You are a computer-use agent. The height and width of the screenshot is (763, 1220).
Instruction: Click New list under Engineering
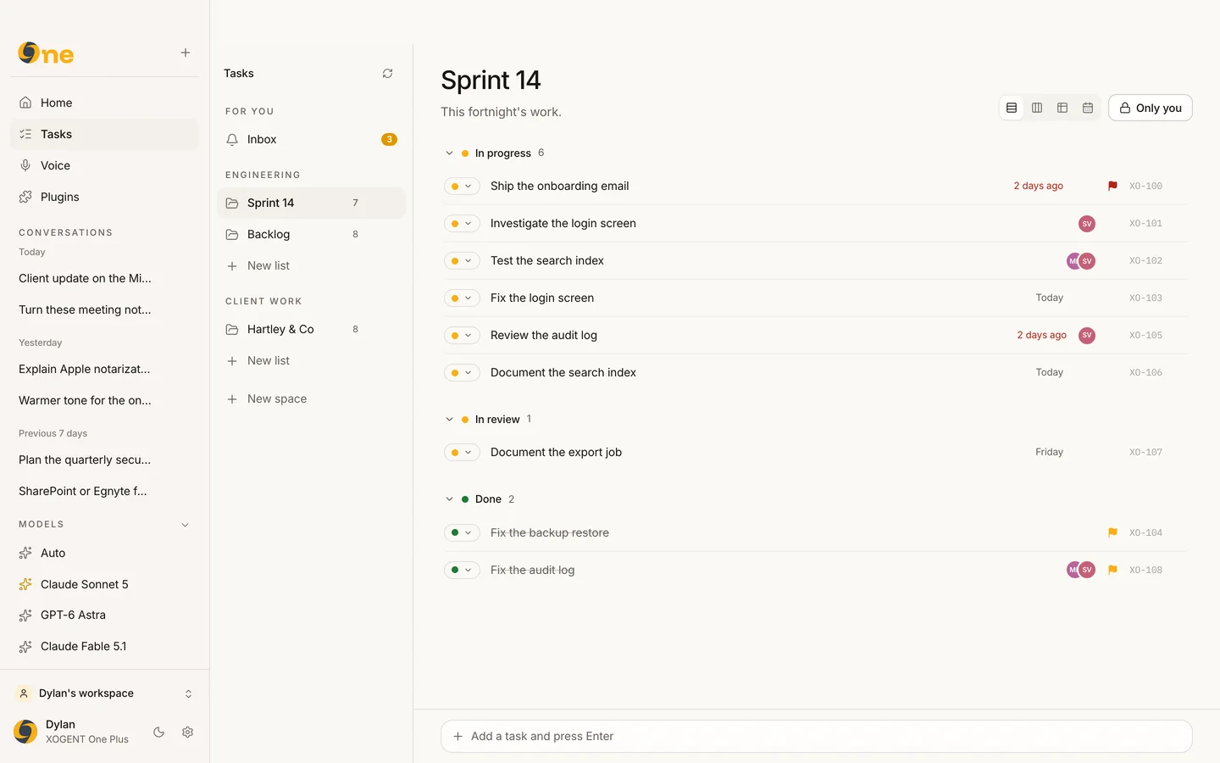pyautogui.click(x=312, y=265)
